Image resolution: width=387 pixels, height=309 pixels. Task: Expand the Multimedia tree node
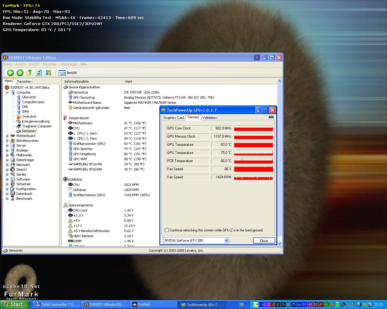click(7, 155)
